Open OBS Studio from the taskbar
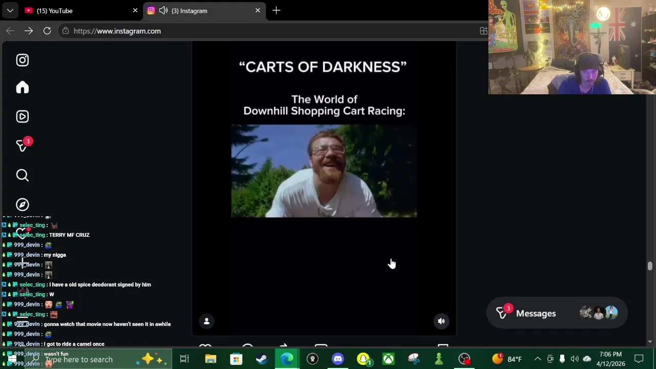The image size is (656, 369). coord(464,359)
